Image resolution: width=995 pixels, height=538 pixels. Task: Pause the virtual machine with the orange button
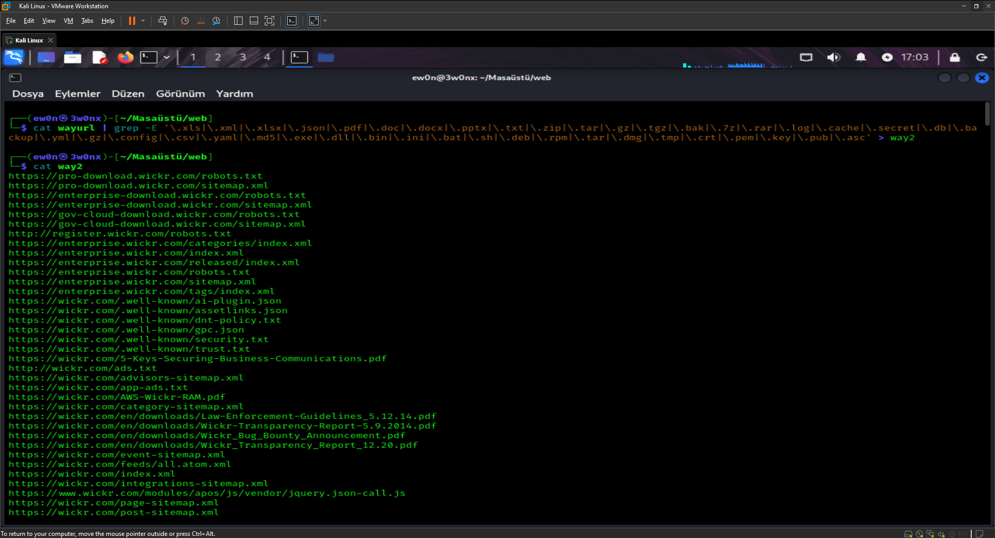click(x=132, y=21)
